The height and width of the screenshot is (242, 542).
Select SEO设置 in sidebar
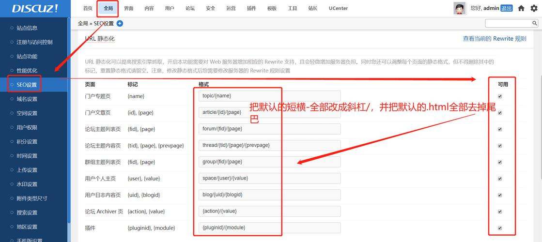click(27, 85)
